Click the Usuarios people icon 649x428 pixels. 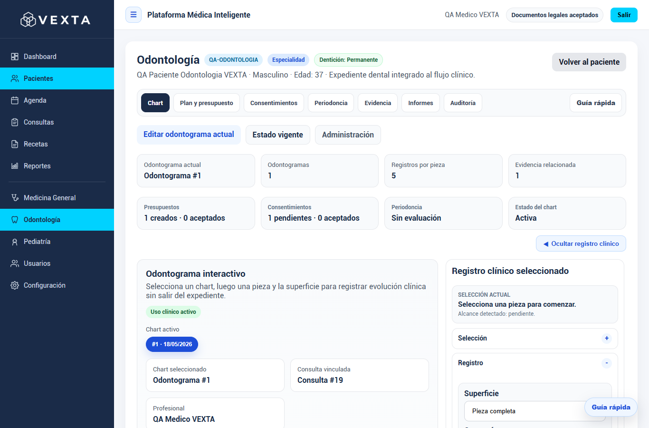point(15,263)
